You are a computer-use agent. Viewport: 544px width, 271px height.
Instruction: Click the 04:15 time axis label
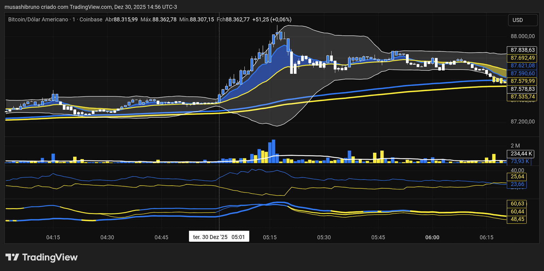tap(53, 237)
